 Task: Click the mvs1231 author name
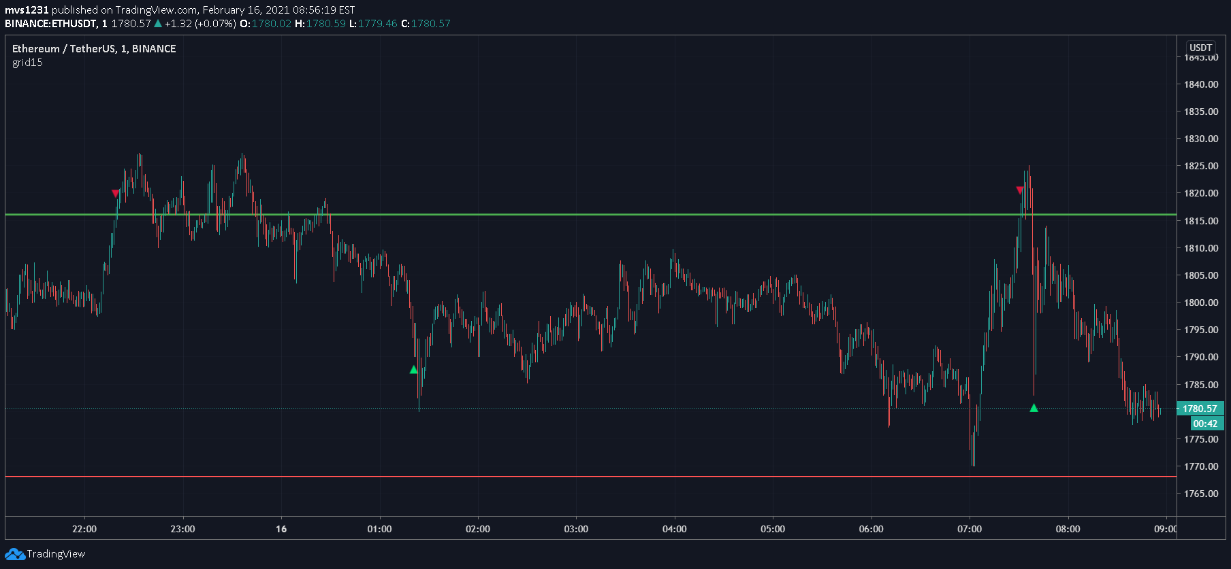tap(27, 10)
